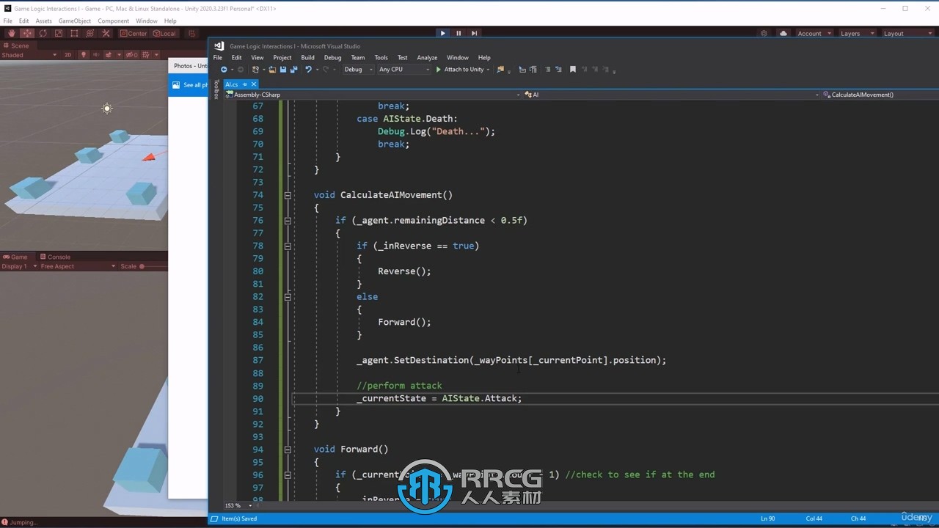Select the Hand tool in Unity toolbar

tap(11, 34)
